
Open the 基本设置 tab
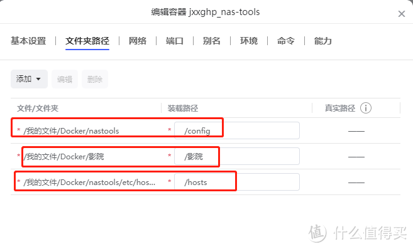coord(28,41)
